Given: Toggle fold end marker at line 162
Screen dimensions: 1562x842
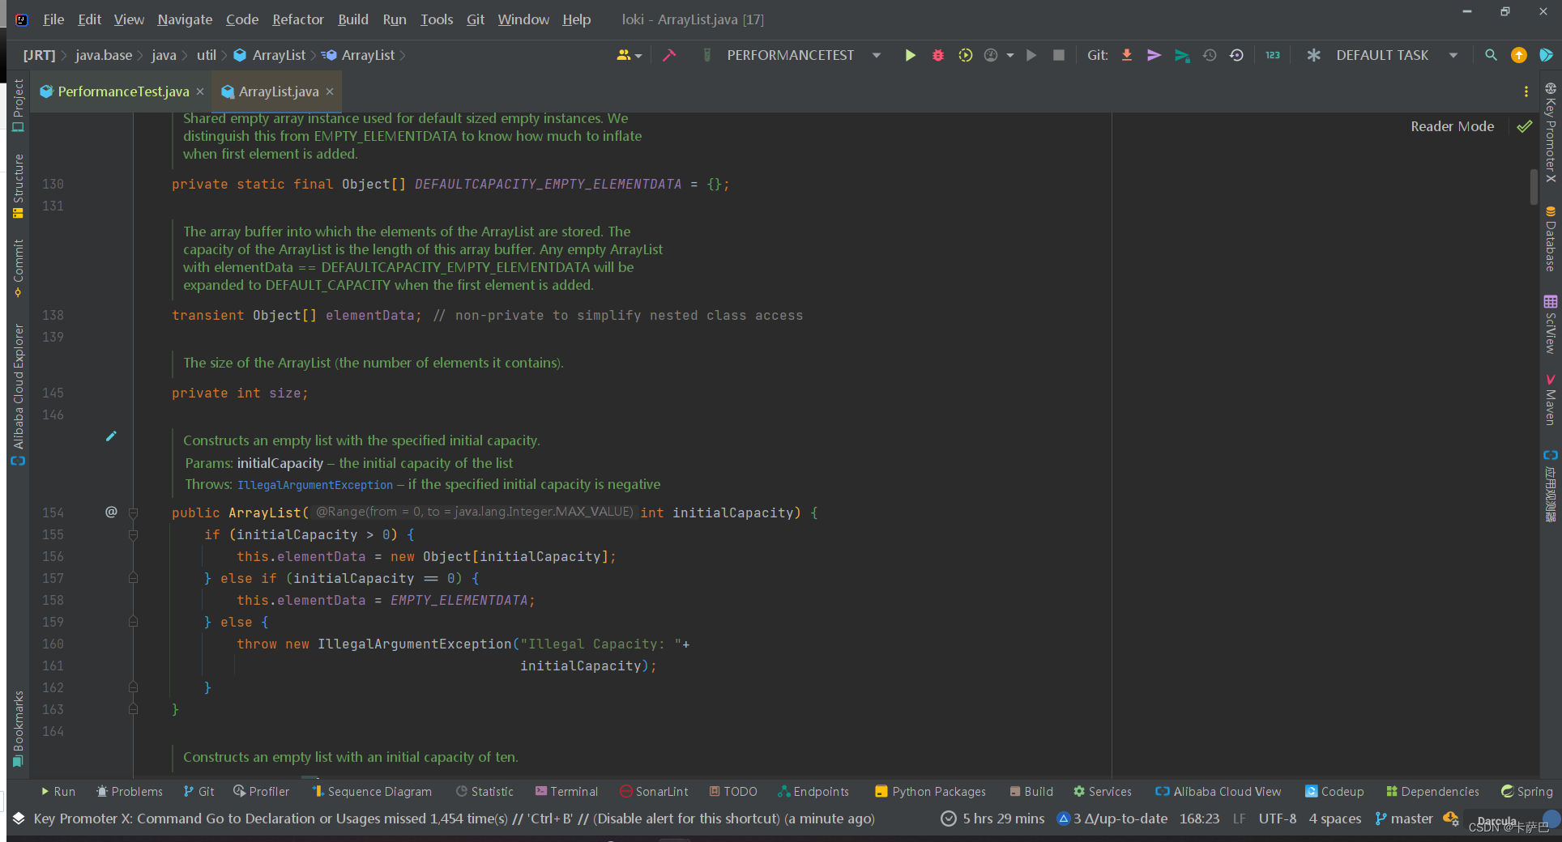Looking at the screenshot, I should click(133, 687).
